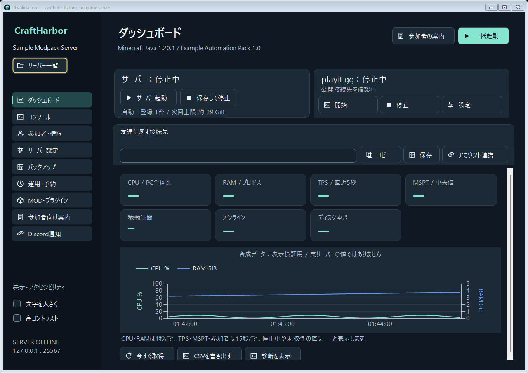
Task: Click the terminal icon in CSVを書き出す button
Action: pyautogui.click(x=186, y=356)
